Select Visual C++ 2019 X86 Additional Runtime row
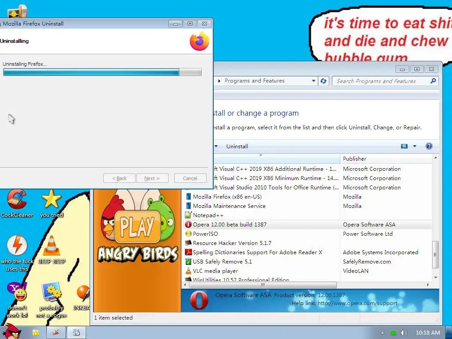452x339 pixels. coord(323,169)
